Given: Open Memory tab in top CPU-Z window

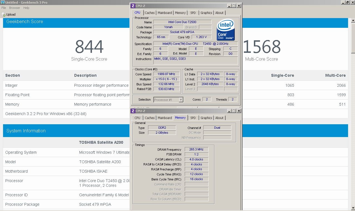Looking at the screenshot, I should [x=180, y=13].
